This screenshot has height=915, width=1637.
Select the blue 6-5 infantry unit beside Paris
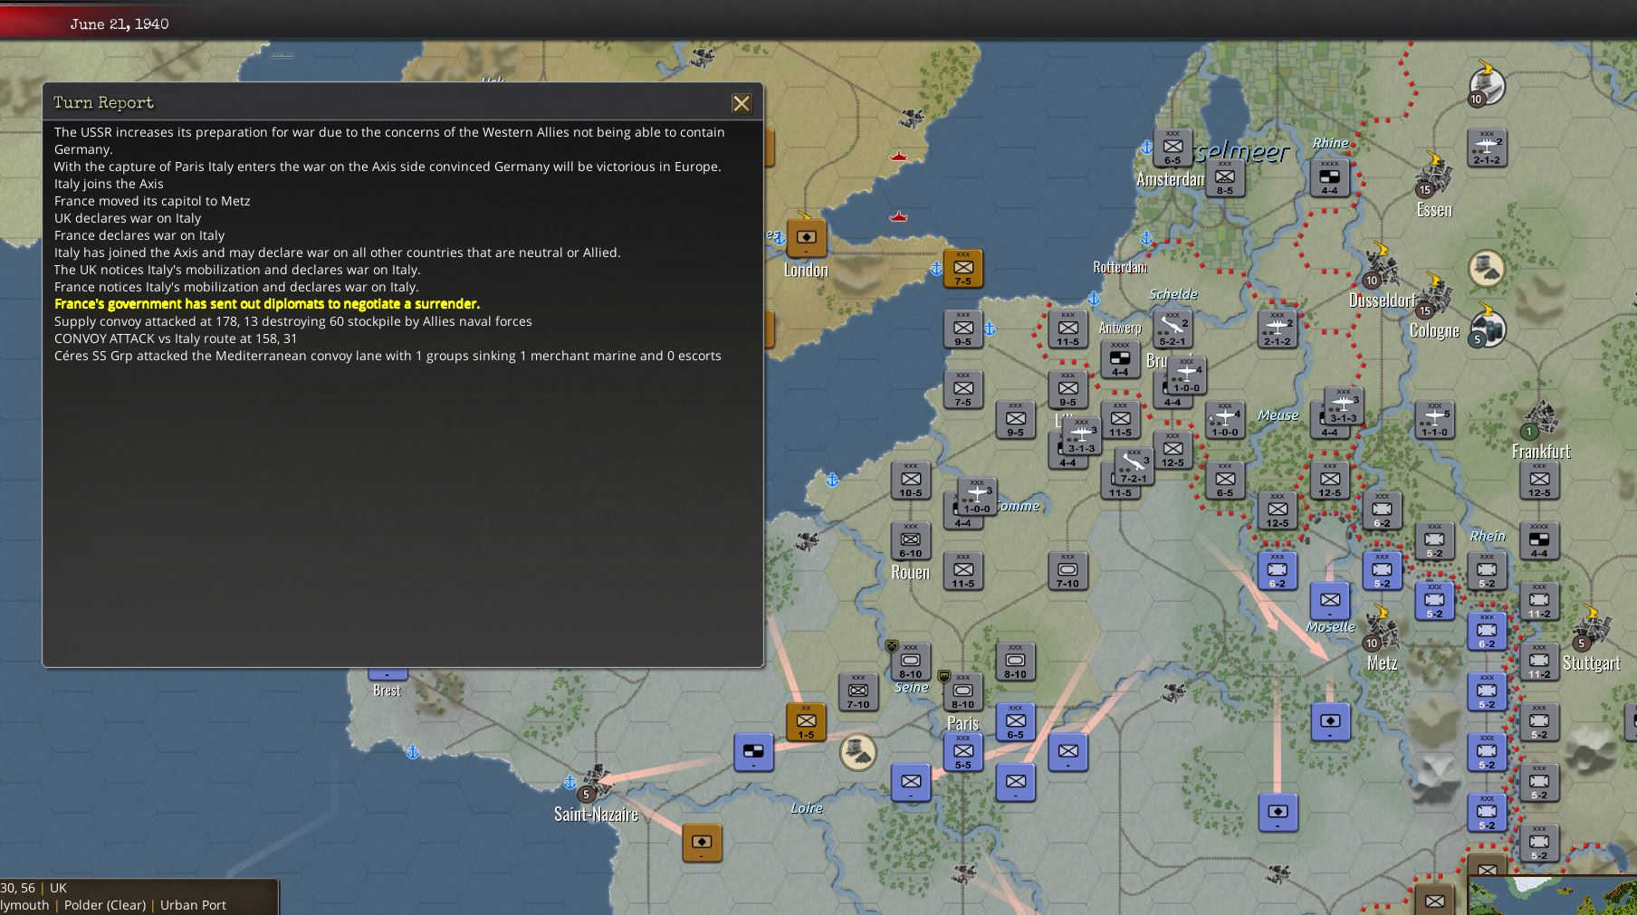[1016, 722]
